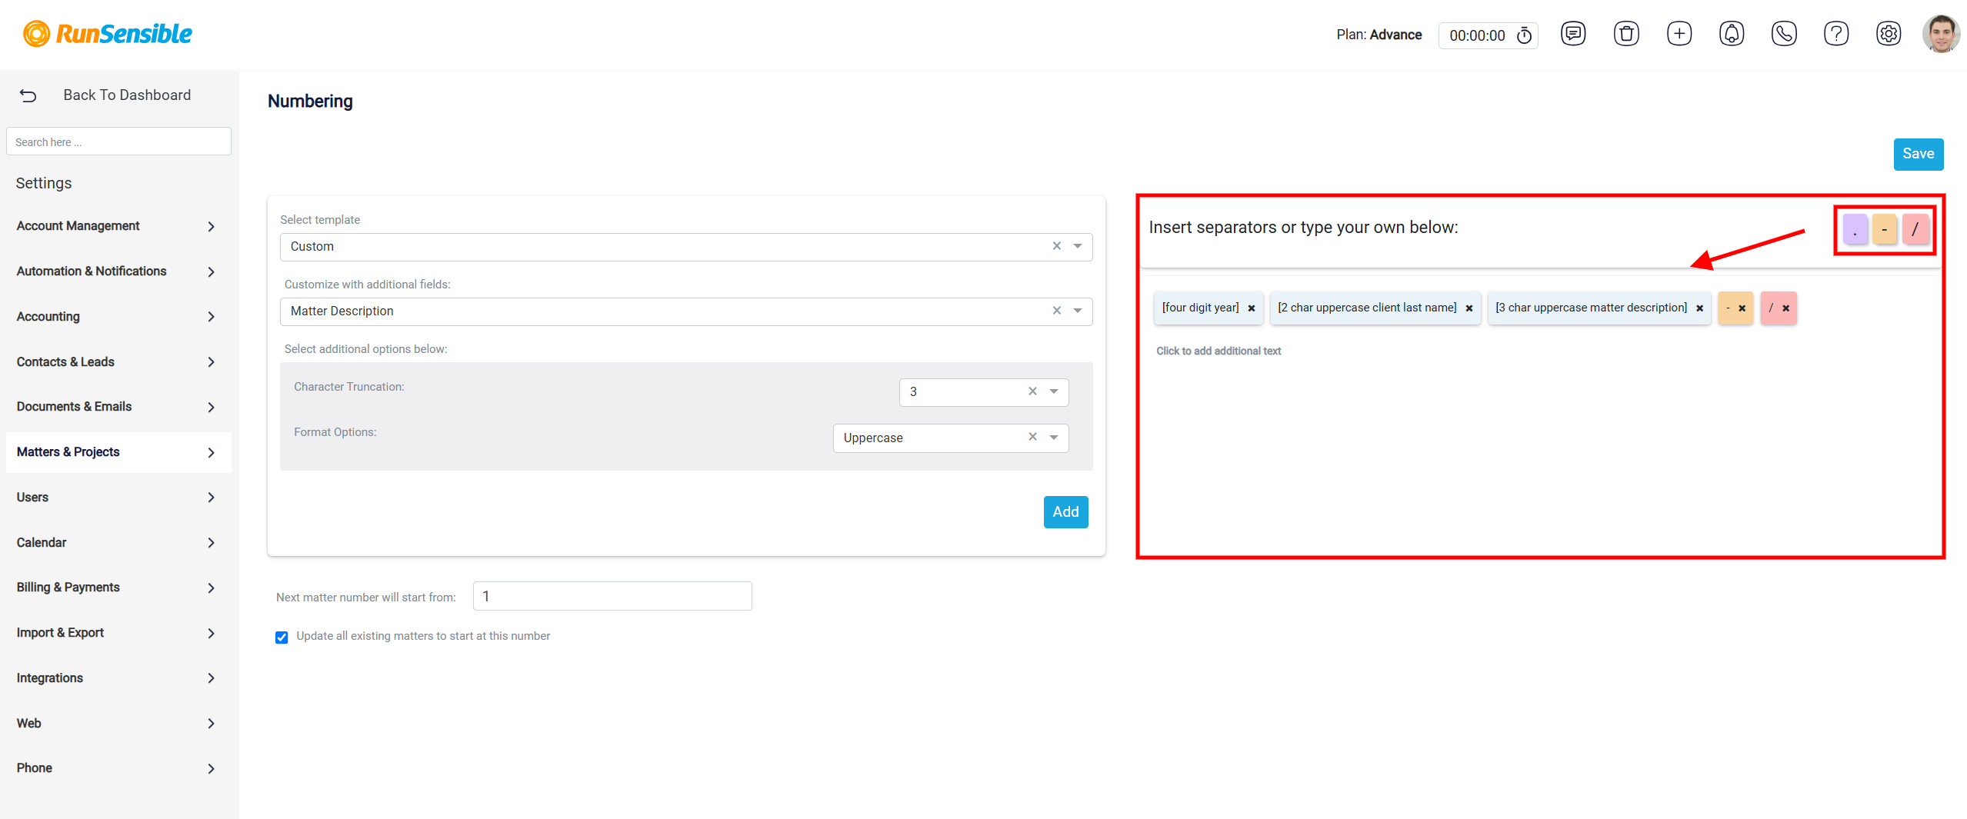Open the settings gear icon
This screenshot has height=819, width=1967.
point(1888,34)
